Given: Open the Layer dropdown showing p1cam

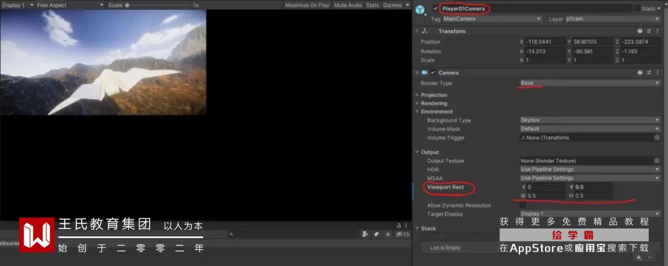Looking at the screenshot, I should (613, 19).
